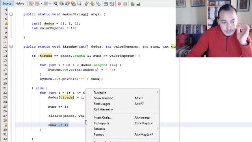The height and width of the screenshot is (142, 252).
Task: Click the 'main' method name
Action: coord(67,14)
